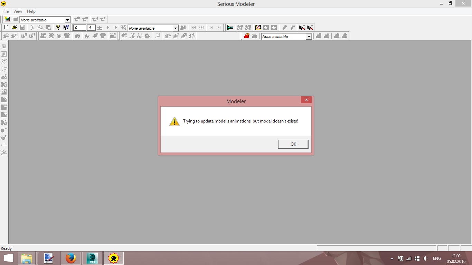This screenshot has height=265, width=472.
Task: Switch to Firefox in taskbar
Action: 71,258
